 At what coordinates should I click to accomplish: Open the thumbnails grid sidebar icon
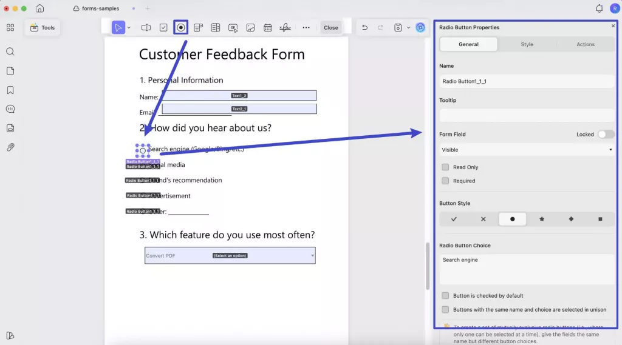[x=10, y=27]
